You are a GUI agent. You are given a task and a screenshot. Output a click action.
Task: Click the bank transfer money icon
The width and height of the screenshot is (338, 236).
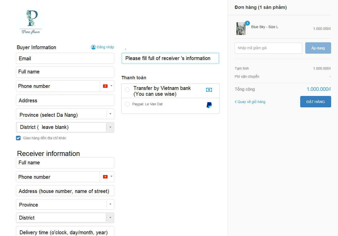coord(209,90)
